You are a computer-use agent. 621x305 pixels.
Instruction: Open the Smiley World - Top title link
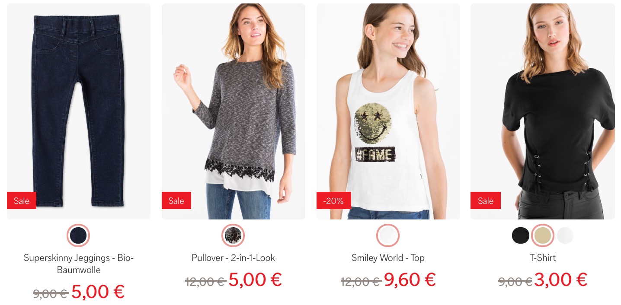(x=388, y=258)
